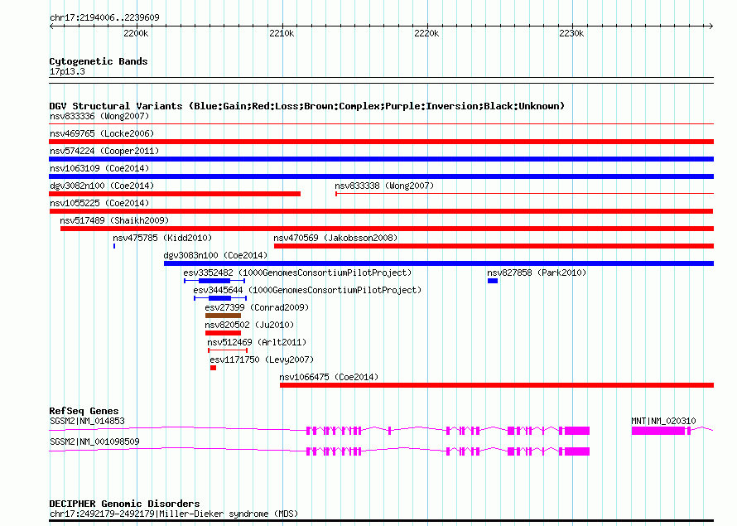737x526 pixels.
Task: Click the dgv3082n100 red loss bar
Action: [x=175, y=194]
